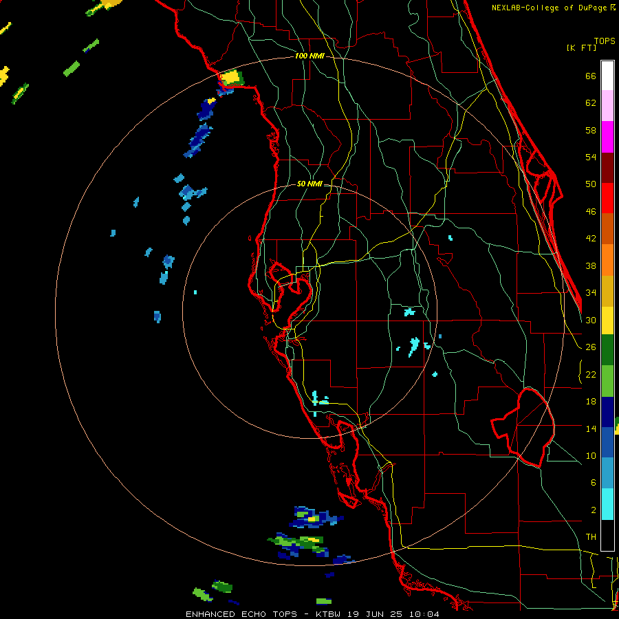
Task: Select the 54 value on the legend
Action: coord(591,157)
